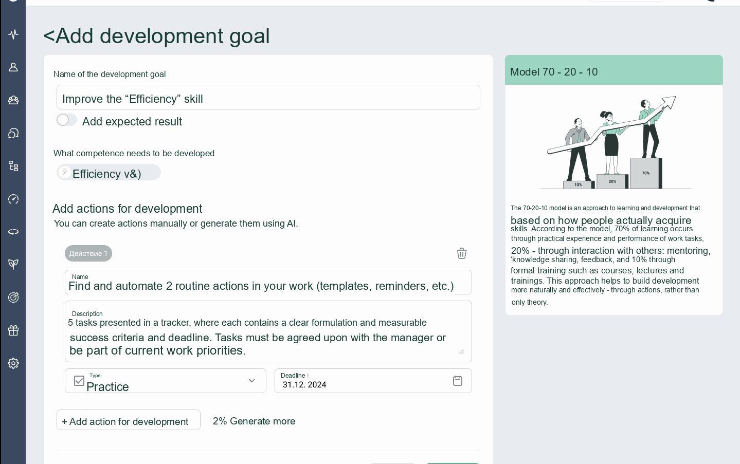Screen dimensions: 740x464
Task: Click the Действие 1 action badge
Action: coord(88,253)
